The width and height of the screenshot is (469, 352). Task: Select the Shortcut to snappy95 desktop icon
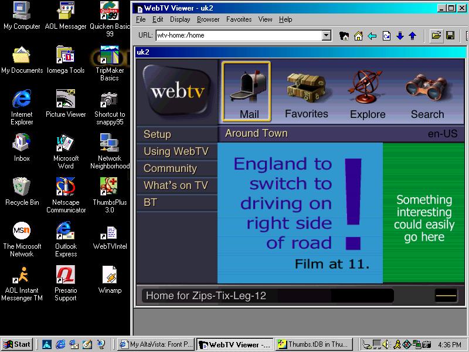[x=110, y=107]
